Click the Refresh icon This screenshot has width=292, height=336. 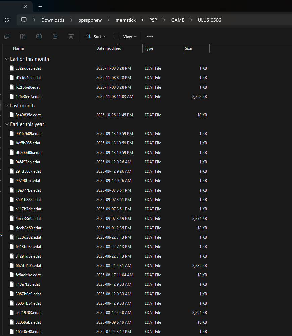[x=7, y=20]
